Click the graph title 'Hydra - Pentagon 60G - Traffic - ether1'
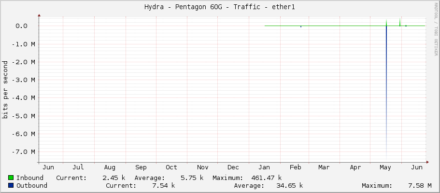Screen dimensions: 440x193 (x=220, y=7)
